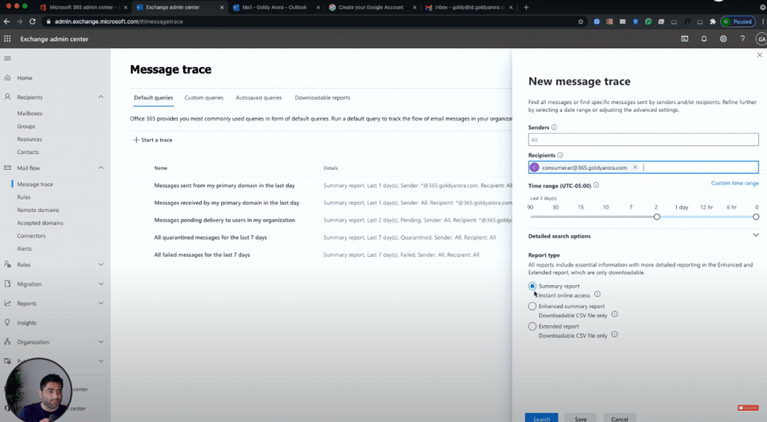Click the Senders info icon

pos(554,127)
